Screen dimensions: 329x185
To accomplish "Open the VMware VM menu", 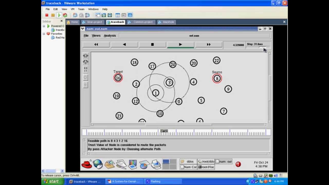I will [x=72, y=9].
